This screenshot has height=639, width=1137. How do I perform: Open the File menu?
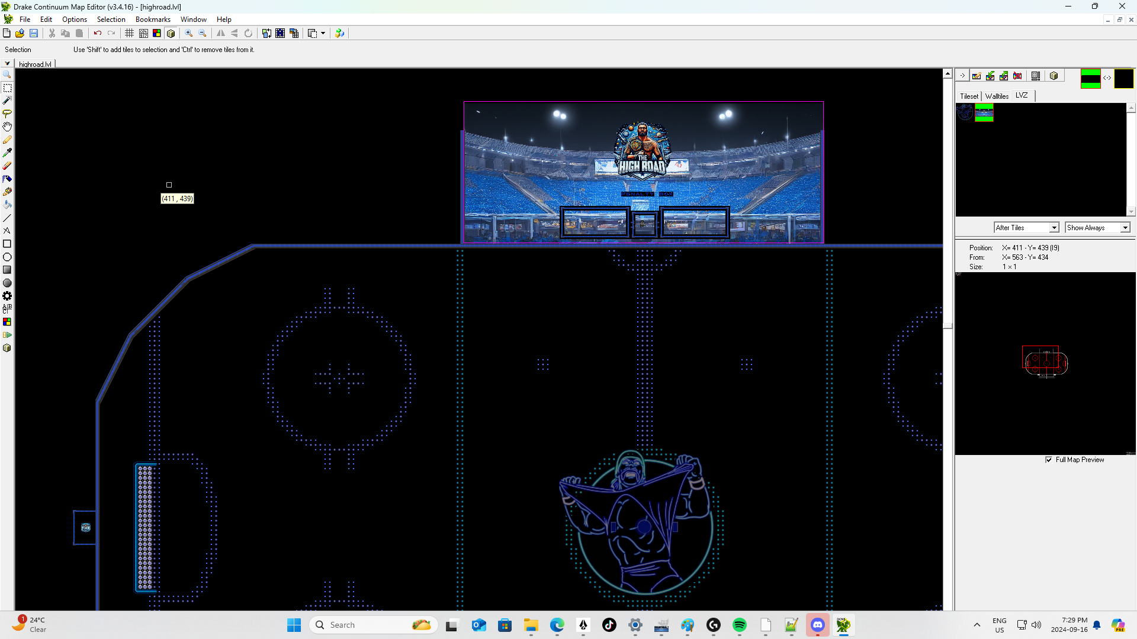point(25,20)
